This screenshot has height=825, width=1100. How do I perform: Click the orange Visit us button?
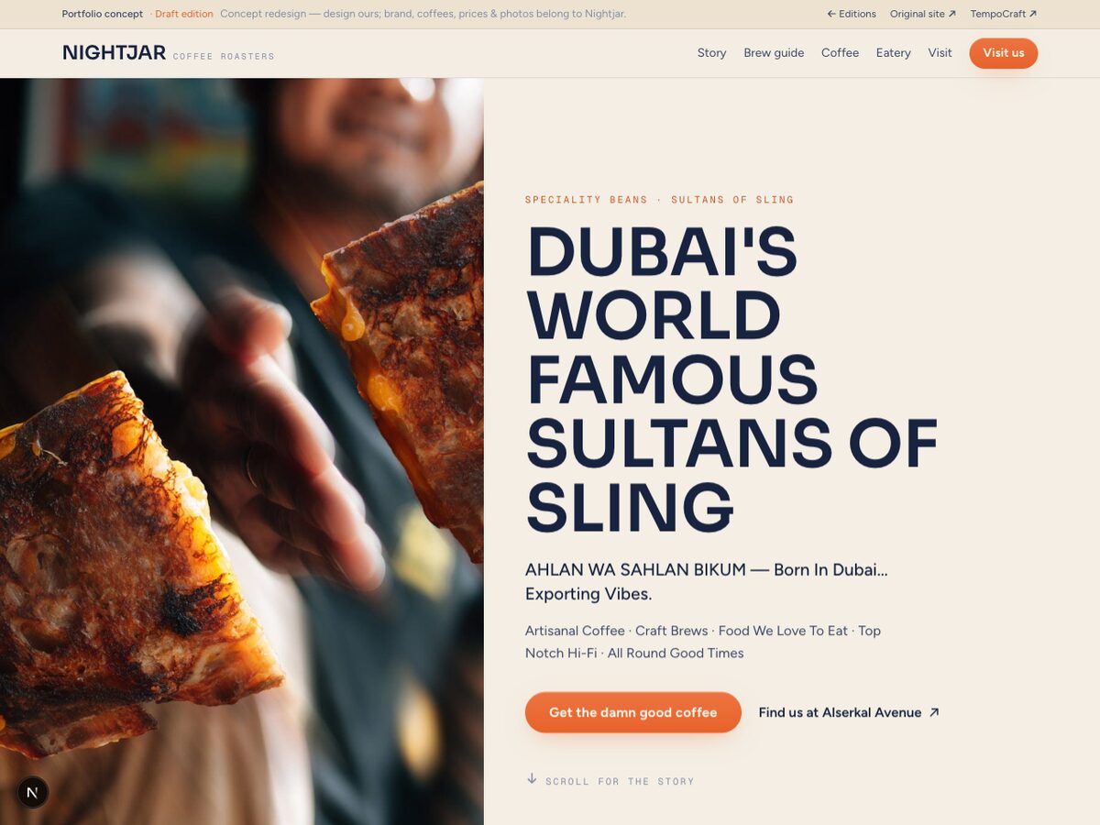tap(1004, 53)
